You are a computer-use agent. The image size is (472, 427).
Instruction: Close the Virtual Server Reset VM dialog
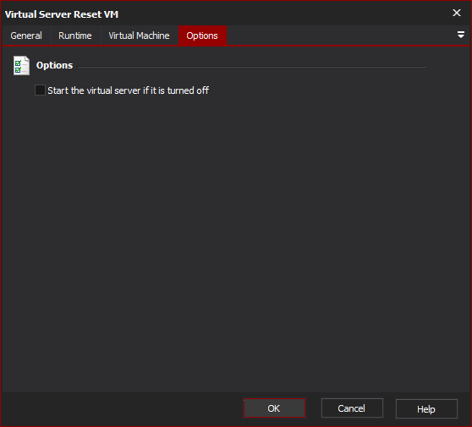coord(456,13)
